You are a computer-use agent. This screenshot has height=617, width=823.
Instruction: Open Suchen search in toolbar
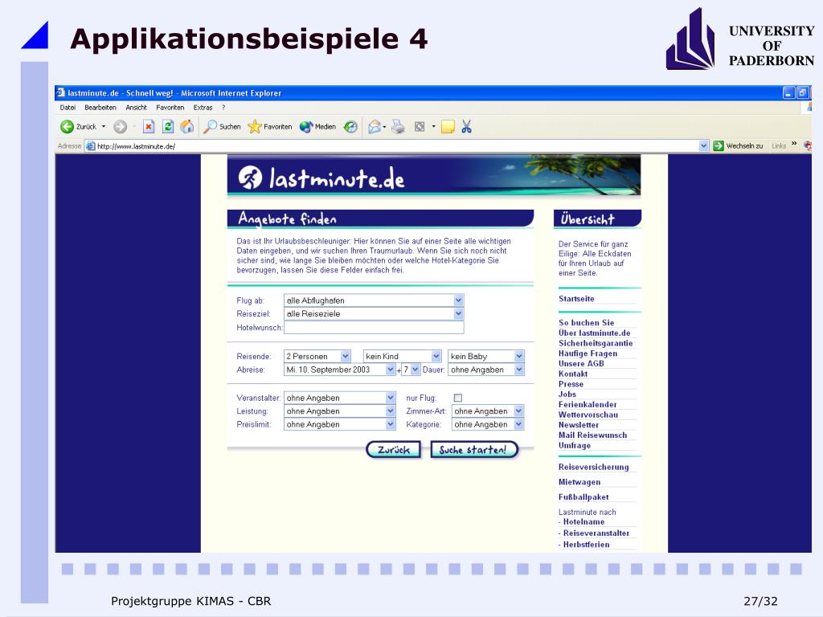[222, 126]
